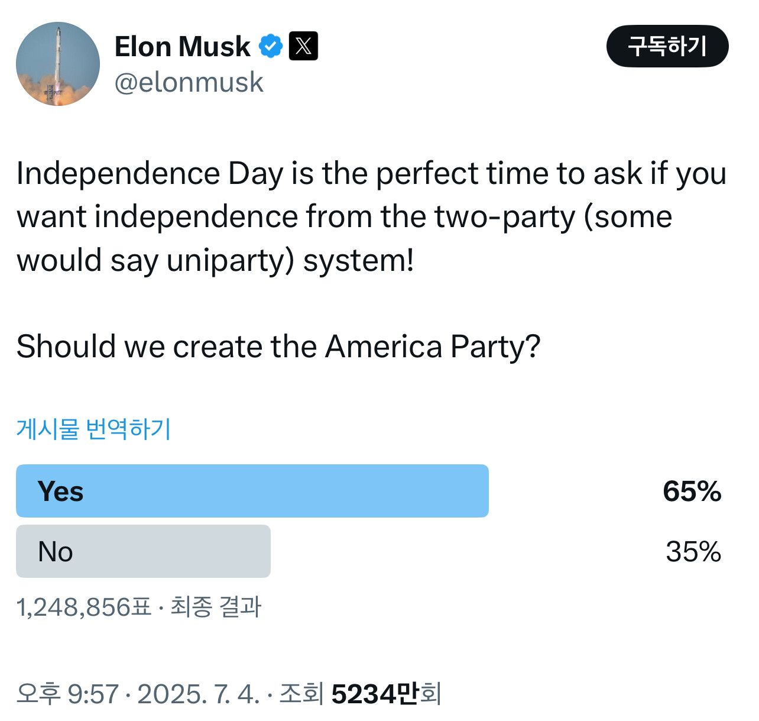Viewport: 759px width, 721px height.
Task: Open the @elonmusk handle link
Action: click(x=189, y=82)
